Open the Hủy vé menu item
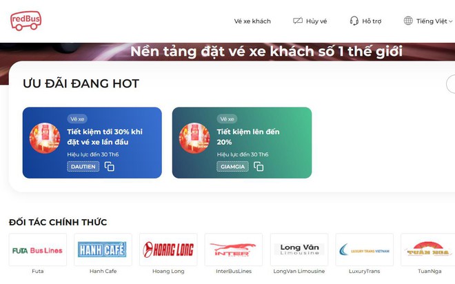455x284 pixels. coord(316,21)
